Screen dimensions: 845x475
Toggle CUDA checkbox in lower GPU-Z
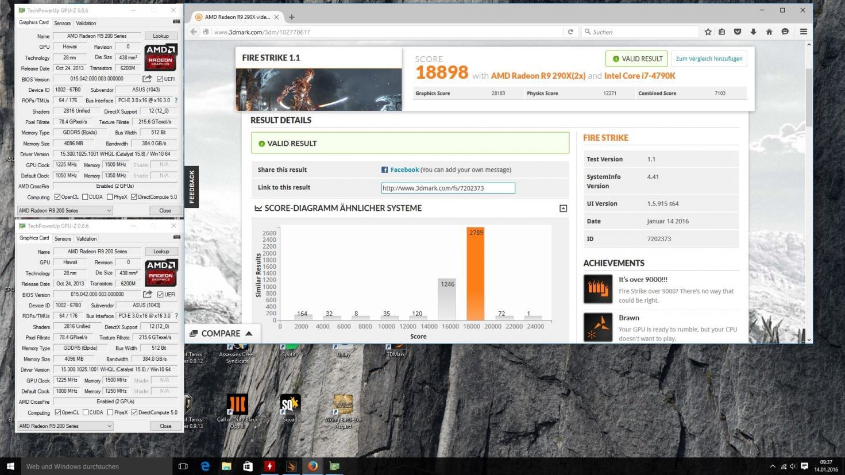coord(86,412)
